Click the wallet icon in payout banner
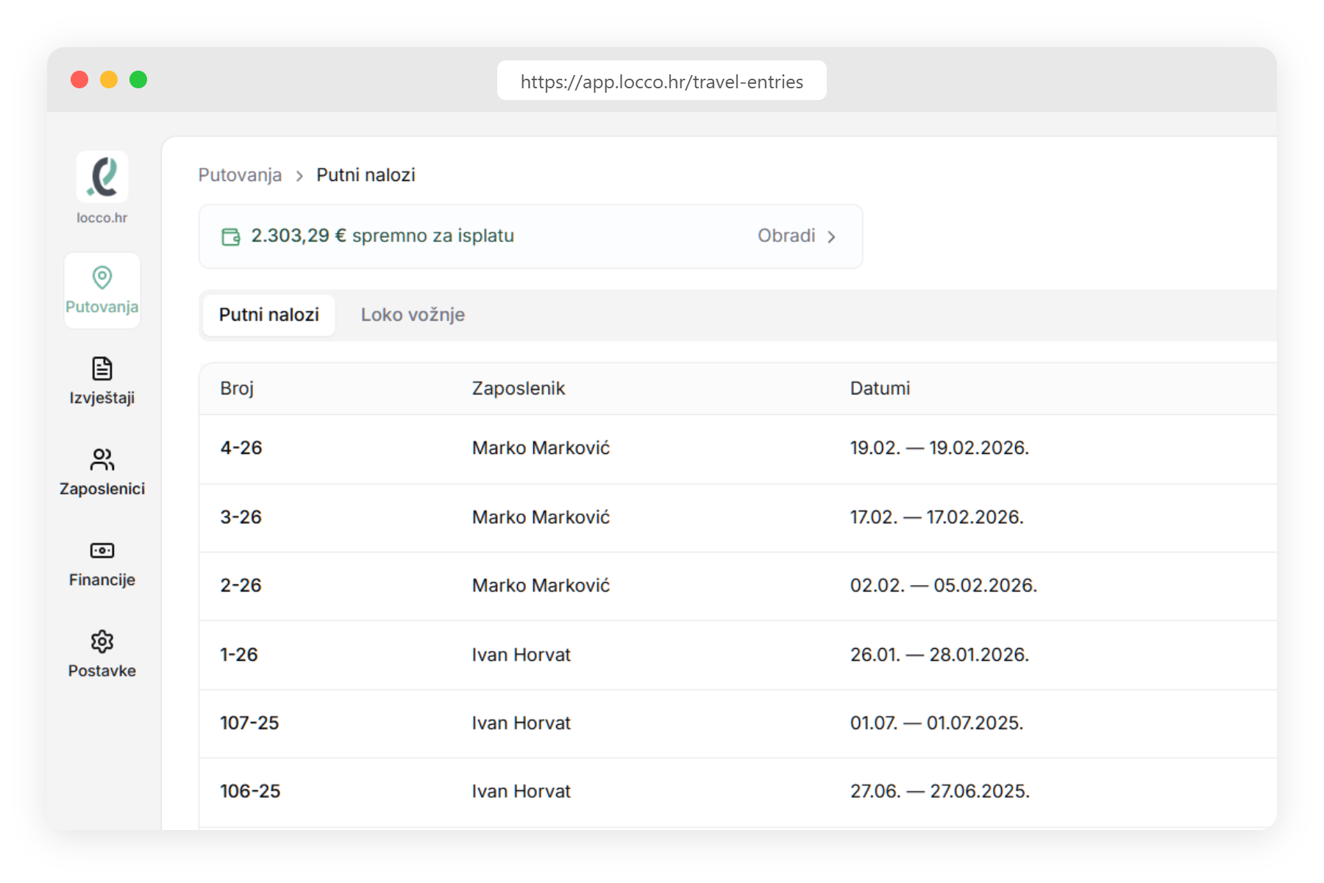The image size is (1324, 883). pos(231,237)
